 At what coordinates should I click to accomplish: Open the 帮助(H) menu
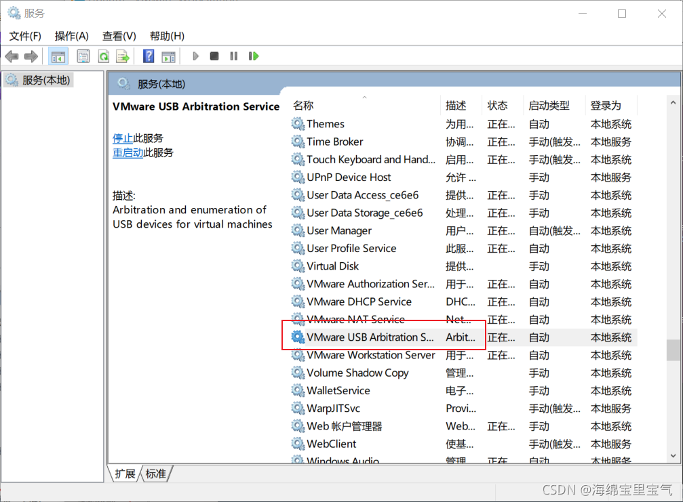[x=167, y=36]
